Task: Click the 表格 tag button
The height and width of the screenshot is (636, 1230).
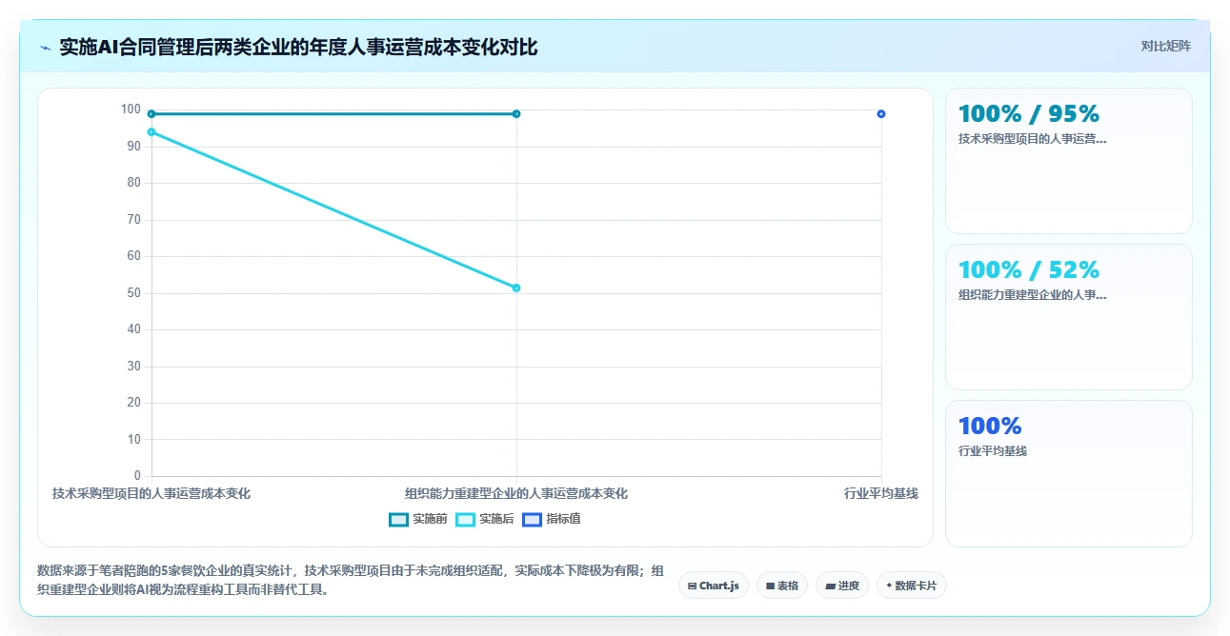Action: 782,586
